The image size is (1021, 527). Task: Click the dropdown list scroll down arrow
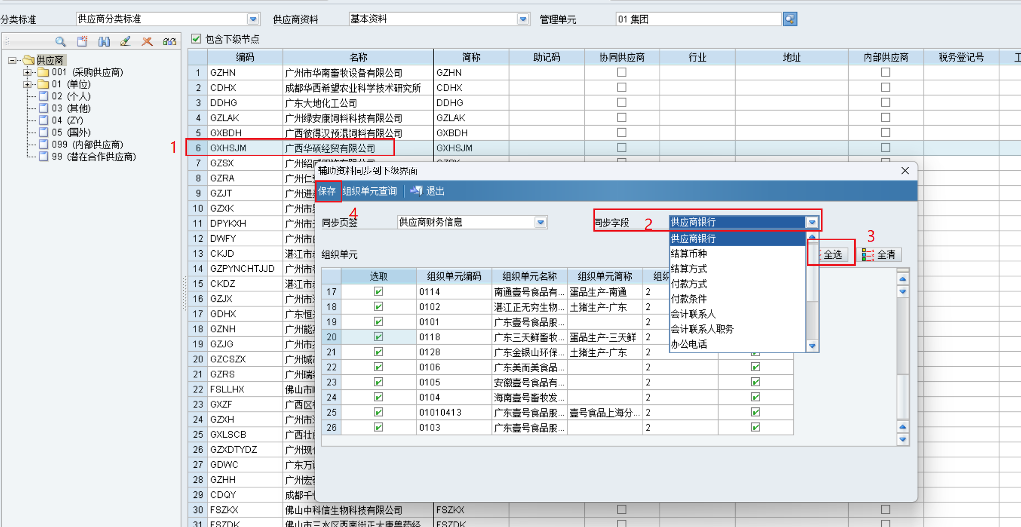point(812,346)
